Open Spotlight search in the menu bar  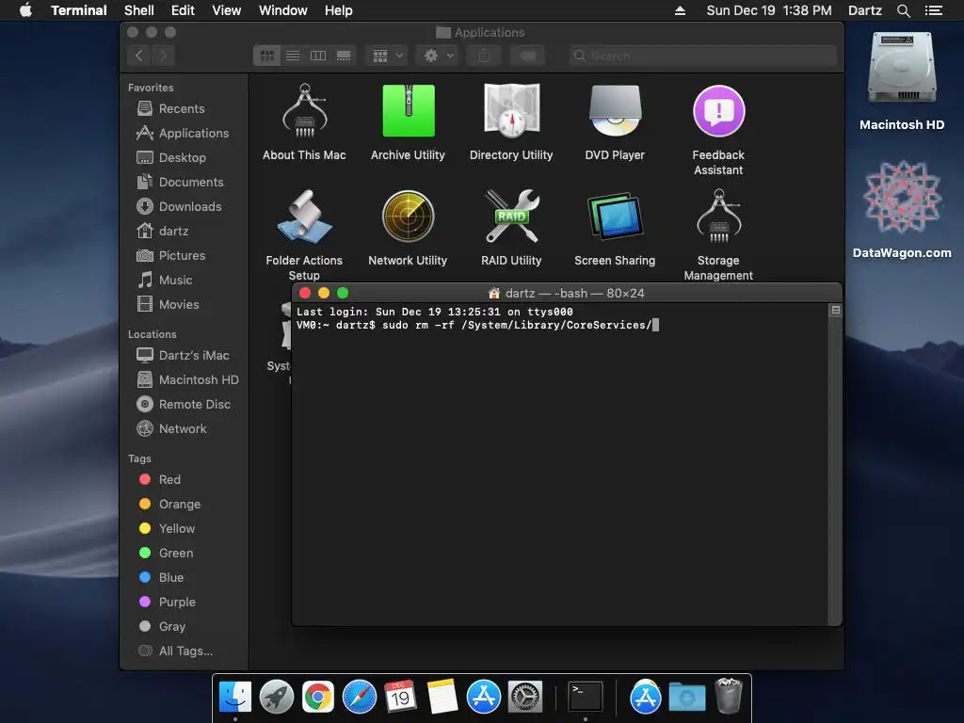(x=903, y=10)
